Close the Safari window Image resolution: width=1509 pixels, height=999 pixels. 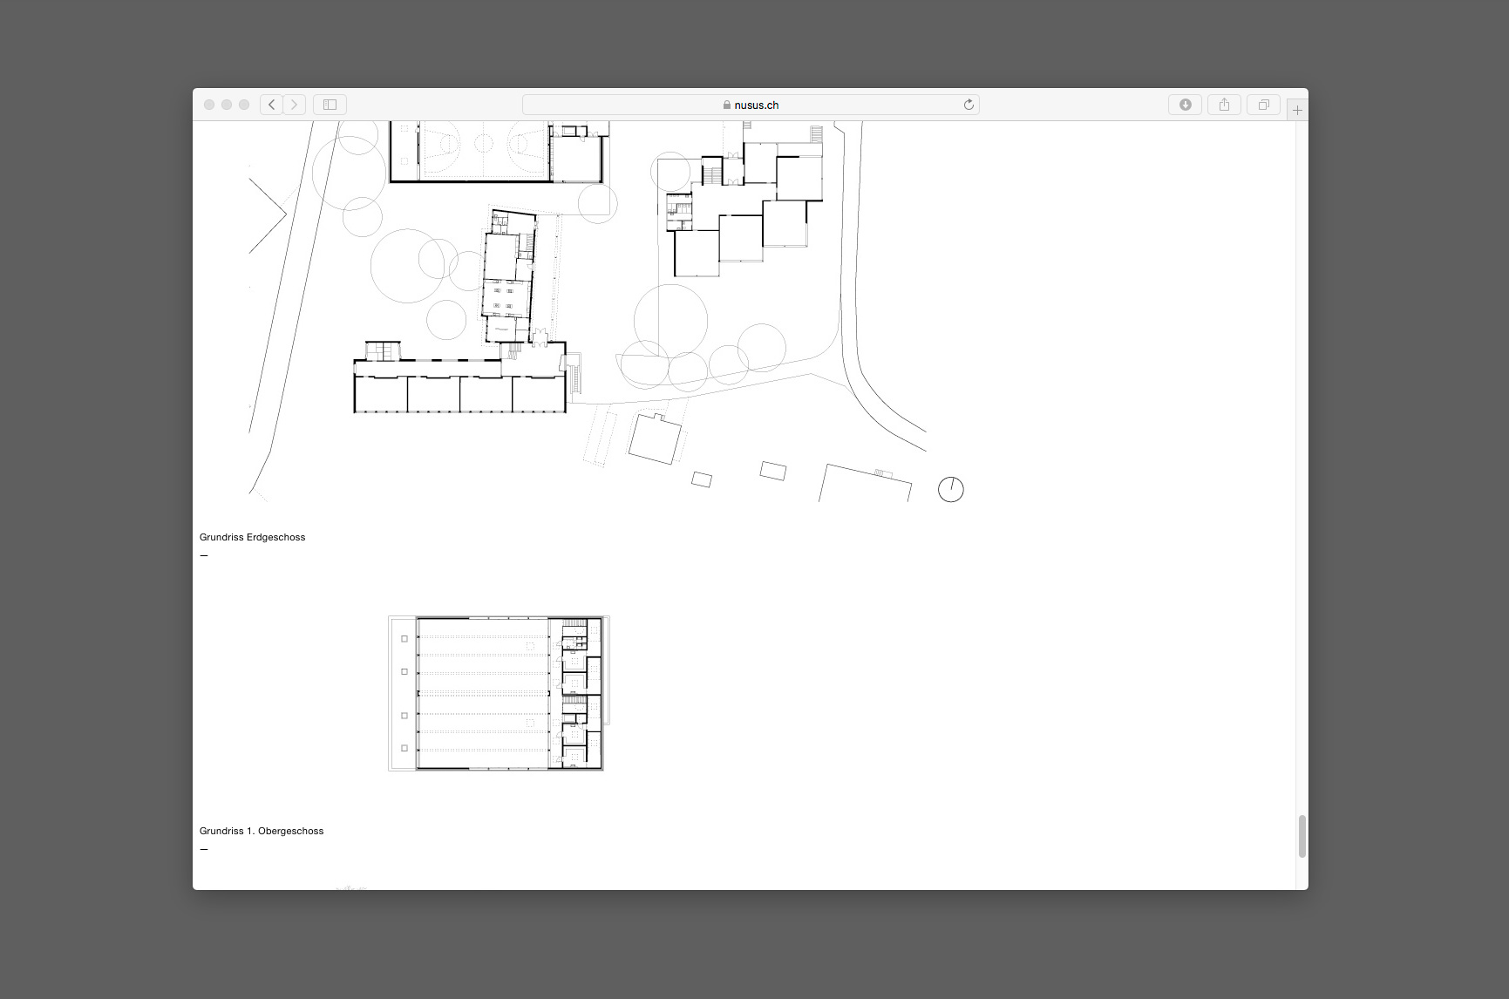coord(209,105)
